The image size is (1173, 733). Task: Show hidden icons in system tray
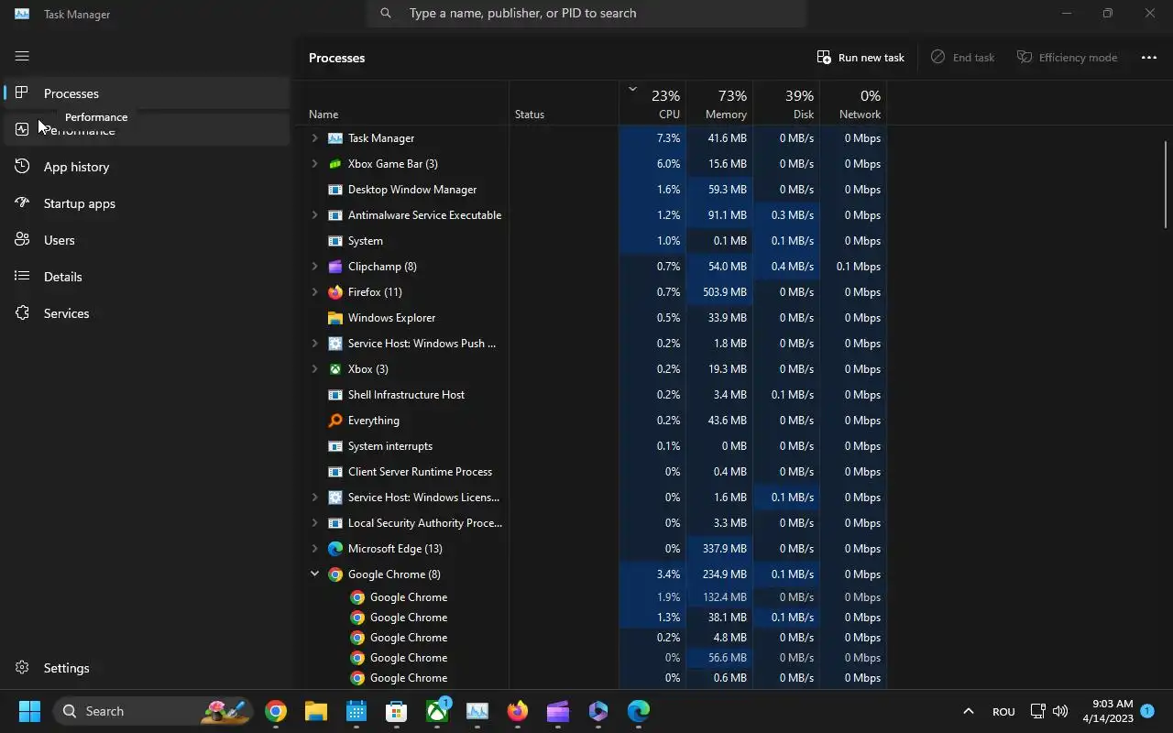click(x=968, y=711)
